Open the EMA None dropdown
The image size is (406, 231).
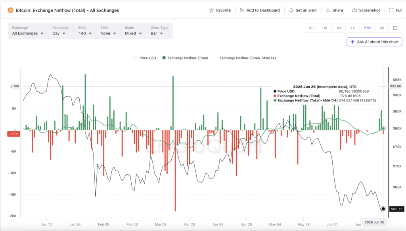(x=108, y=31)
